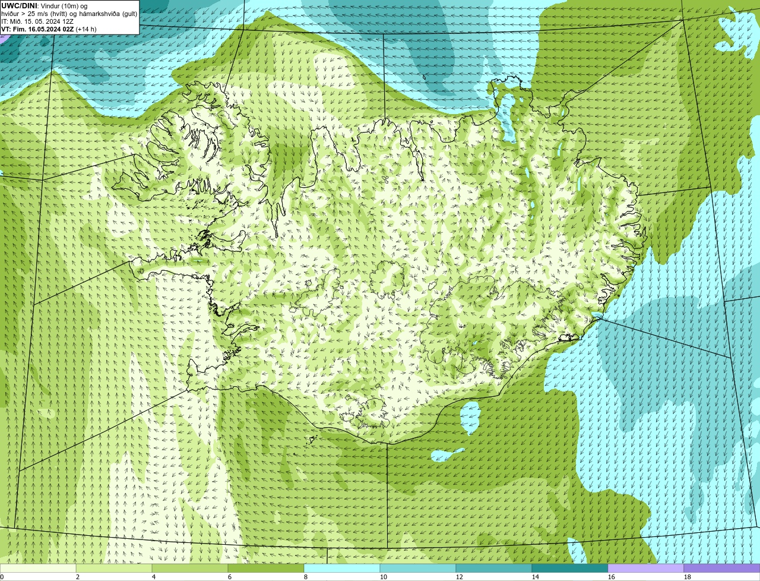760x581 pixels.
Task: Click the 0–2 m/s pale yellow legend swatch
Action: 38,569
